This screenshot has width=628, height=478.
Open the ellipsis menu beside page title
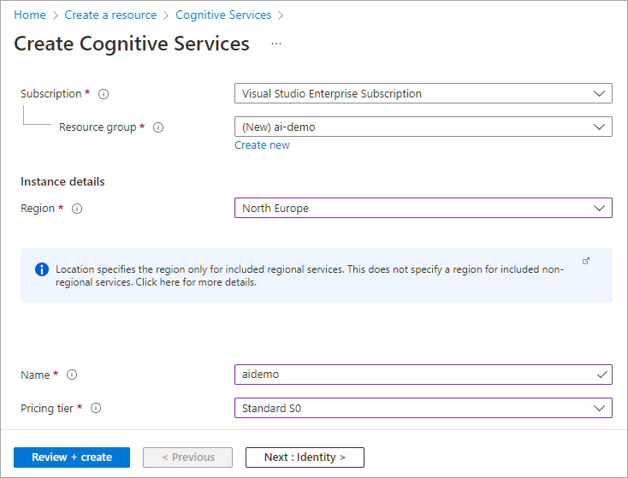276,44
